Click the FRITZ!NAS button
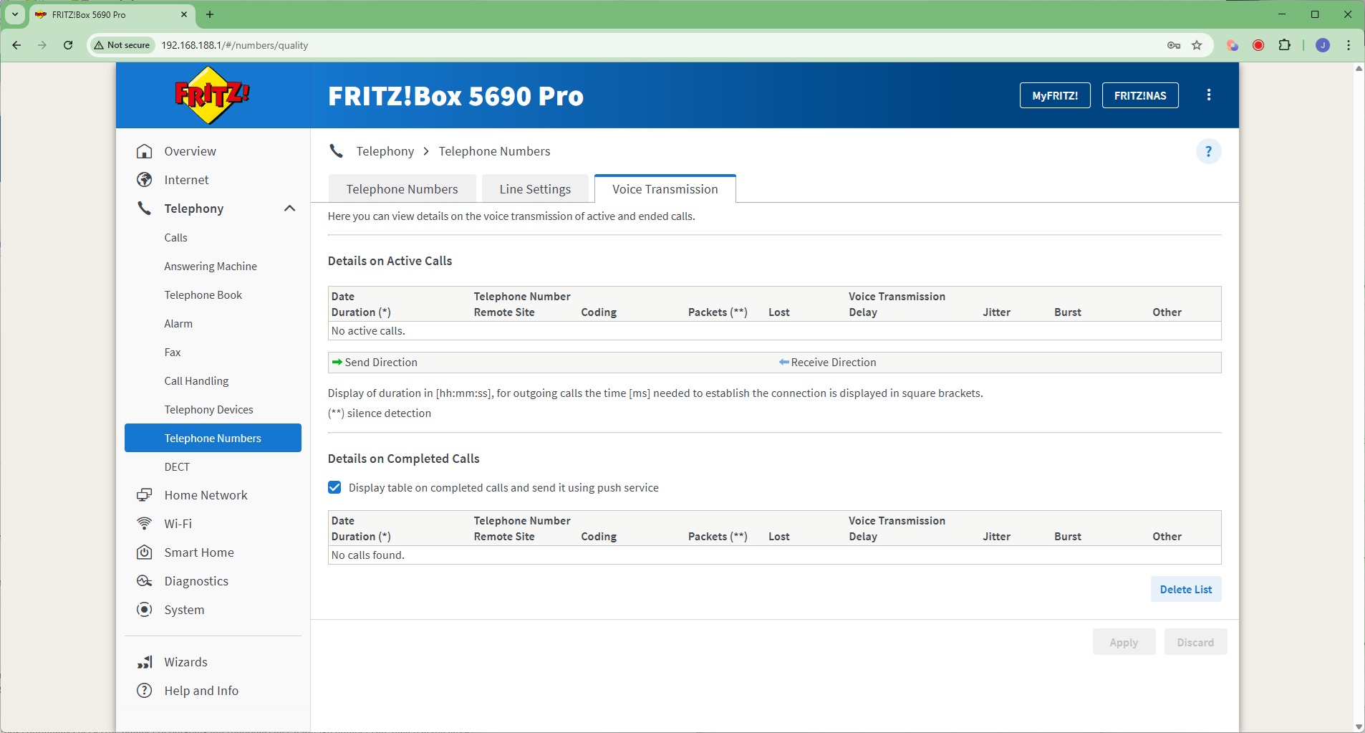The height and width of the screenshot is (733, 1365). [1140, 95]
